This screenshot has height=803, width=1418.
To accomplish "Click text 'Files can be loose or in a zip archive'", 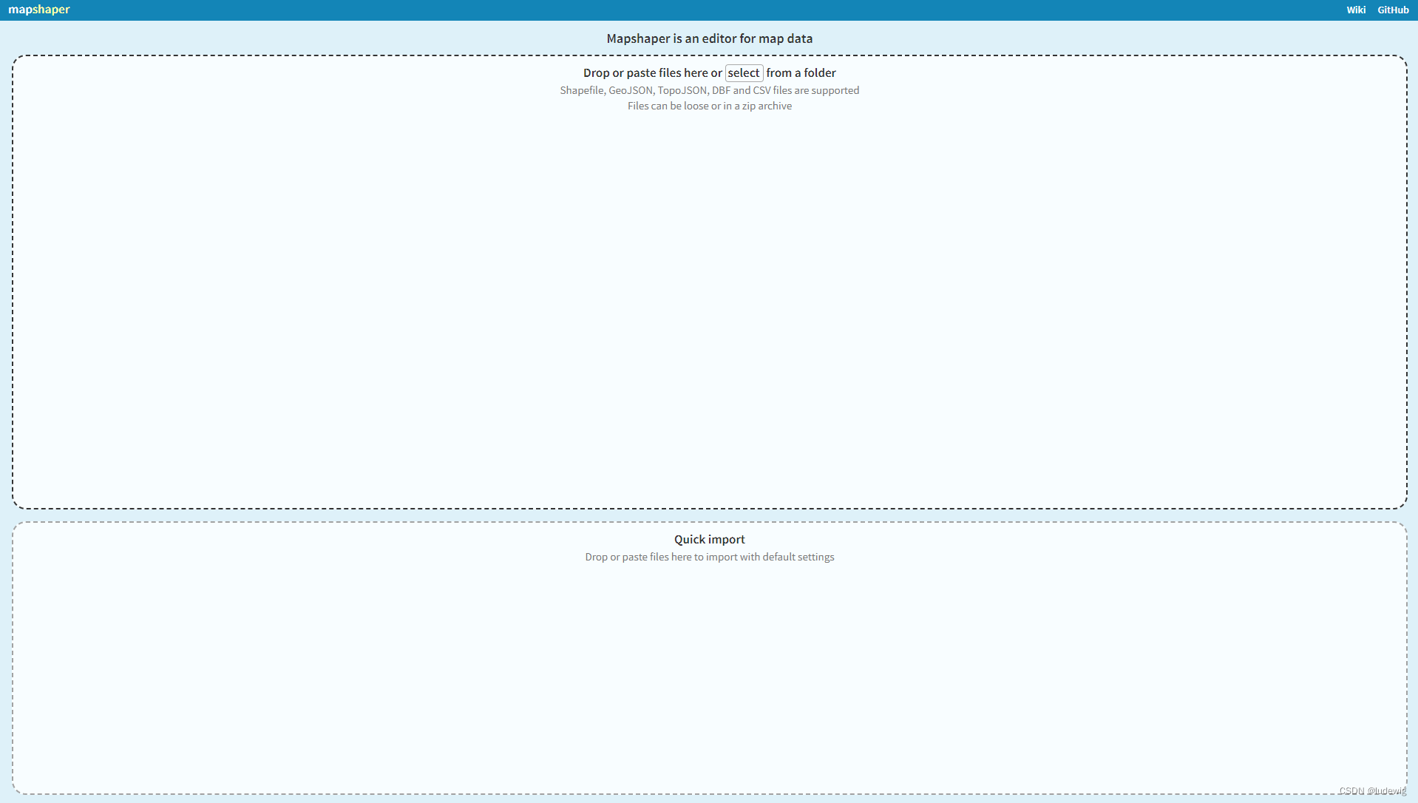I will 710,106.
